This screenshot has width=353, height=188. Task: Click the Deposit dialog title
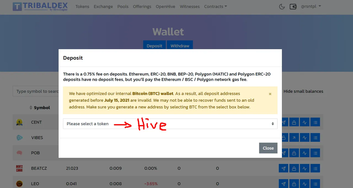click(x=73, y=58)
